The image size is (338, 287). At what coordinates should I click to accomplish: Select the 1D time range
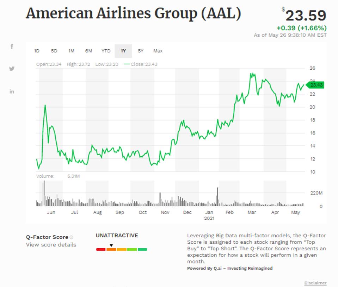[x=37, y=51]
